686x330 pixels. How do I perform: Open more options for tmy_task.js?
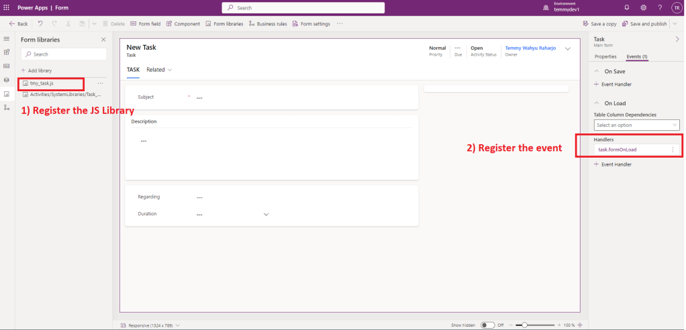coord(100,83)
